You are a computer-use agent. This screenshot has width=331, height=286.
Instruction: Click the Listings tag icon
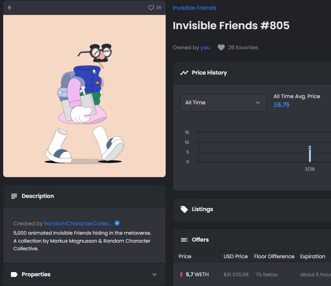[x=184, y=209]
